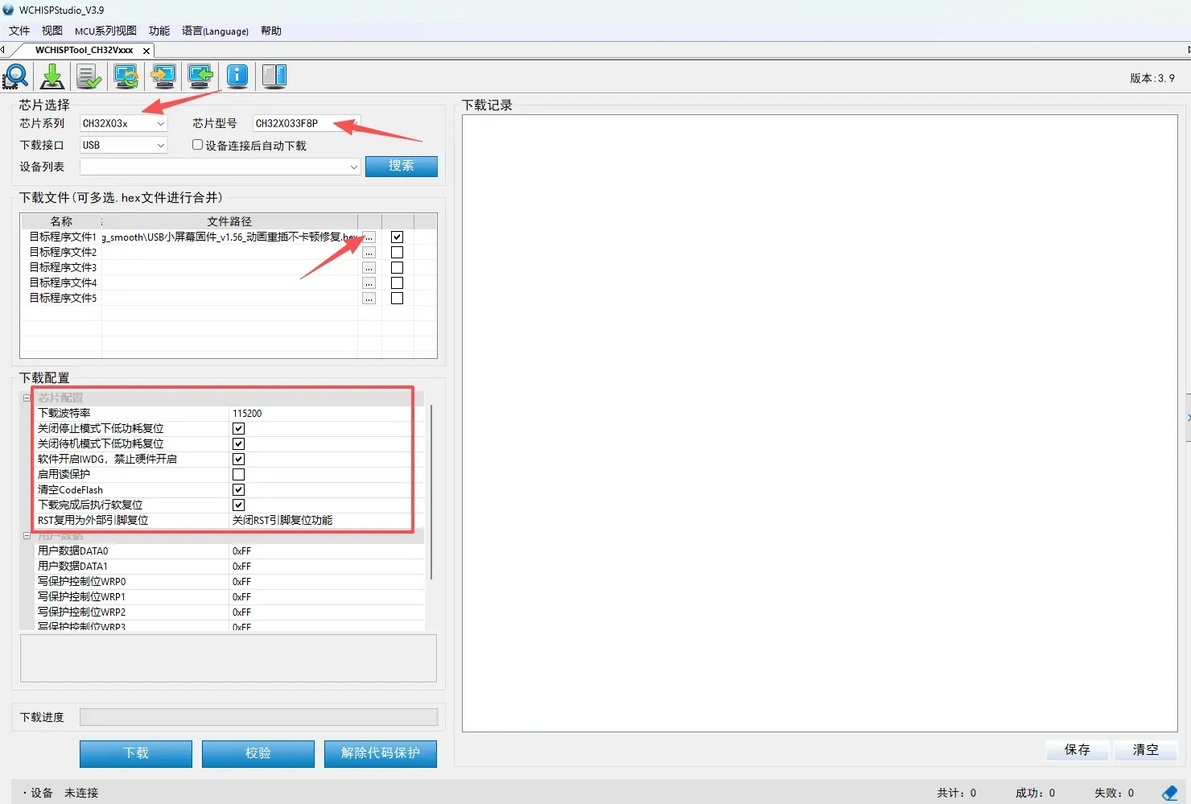Click the document verify checkmark icon
This screenshot has width=1191, height=804.
[89, 76]
